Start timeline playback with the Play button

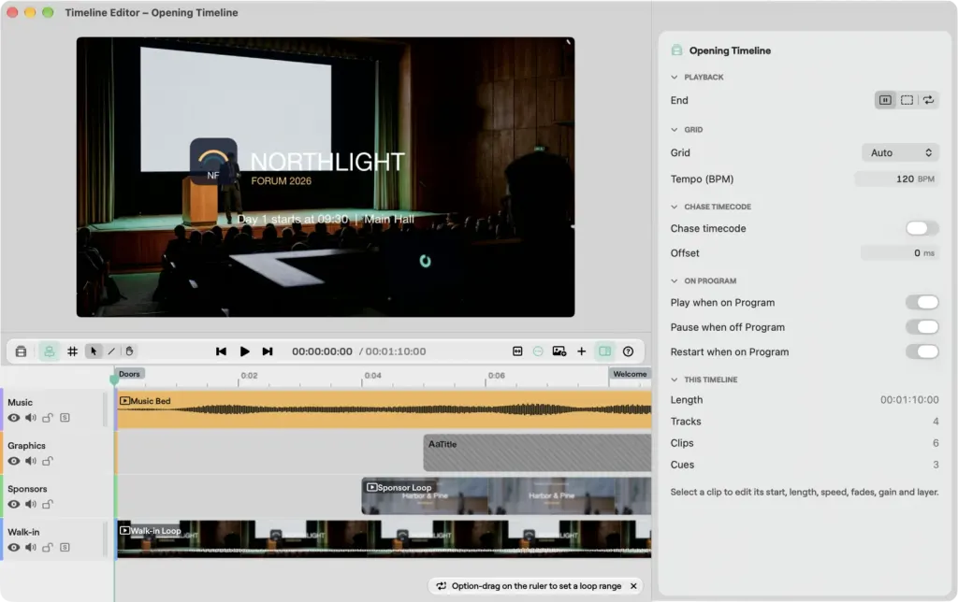click(244, 351)
